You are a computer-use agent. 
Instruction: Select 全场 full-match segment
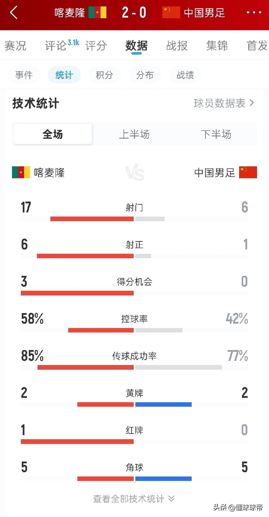(53, 134)
